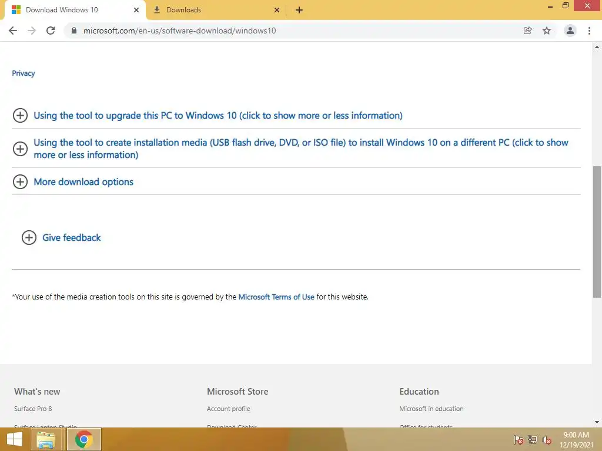
Task: Expand 'create installation media' plus icon
Action: coord(20,149)
